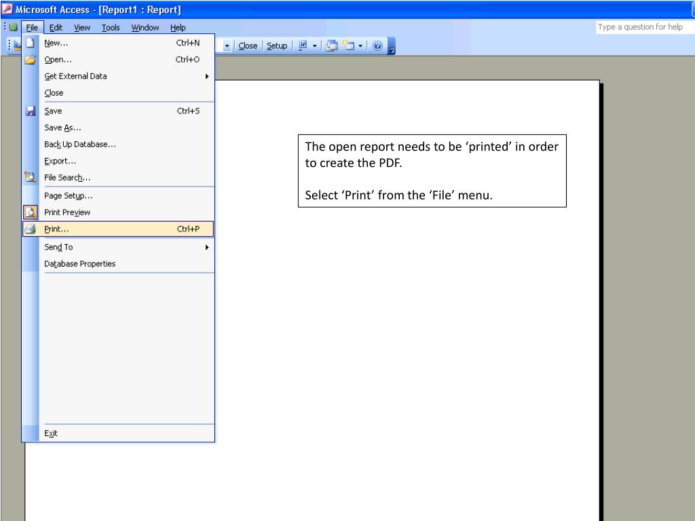Select File Search... menu entry
Viewport: 695px width, 521px height.
pos(118,178)
